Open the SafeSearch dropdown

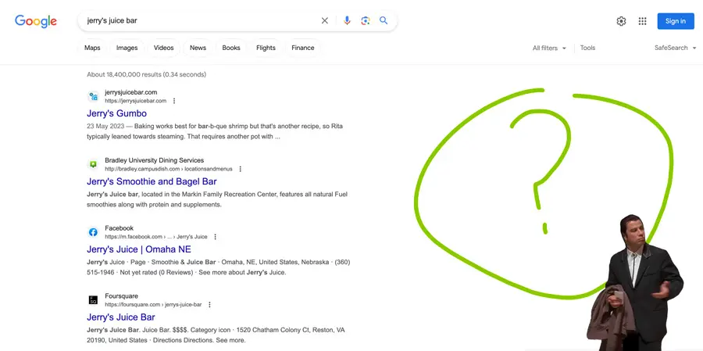point(675,48)
